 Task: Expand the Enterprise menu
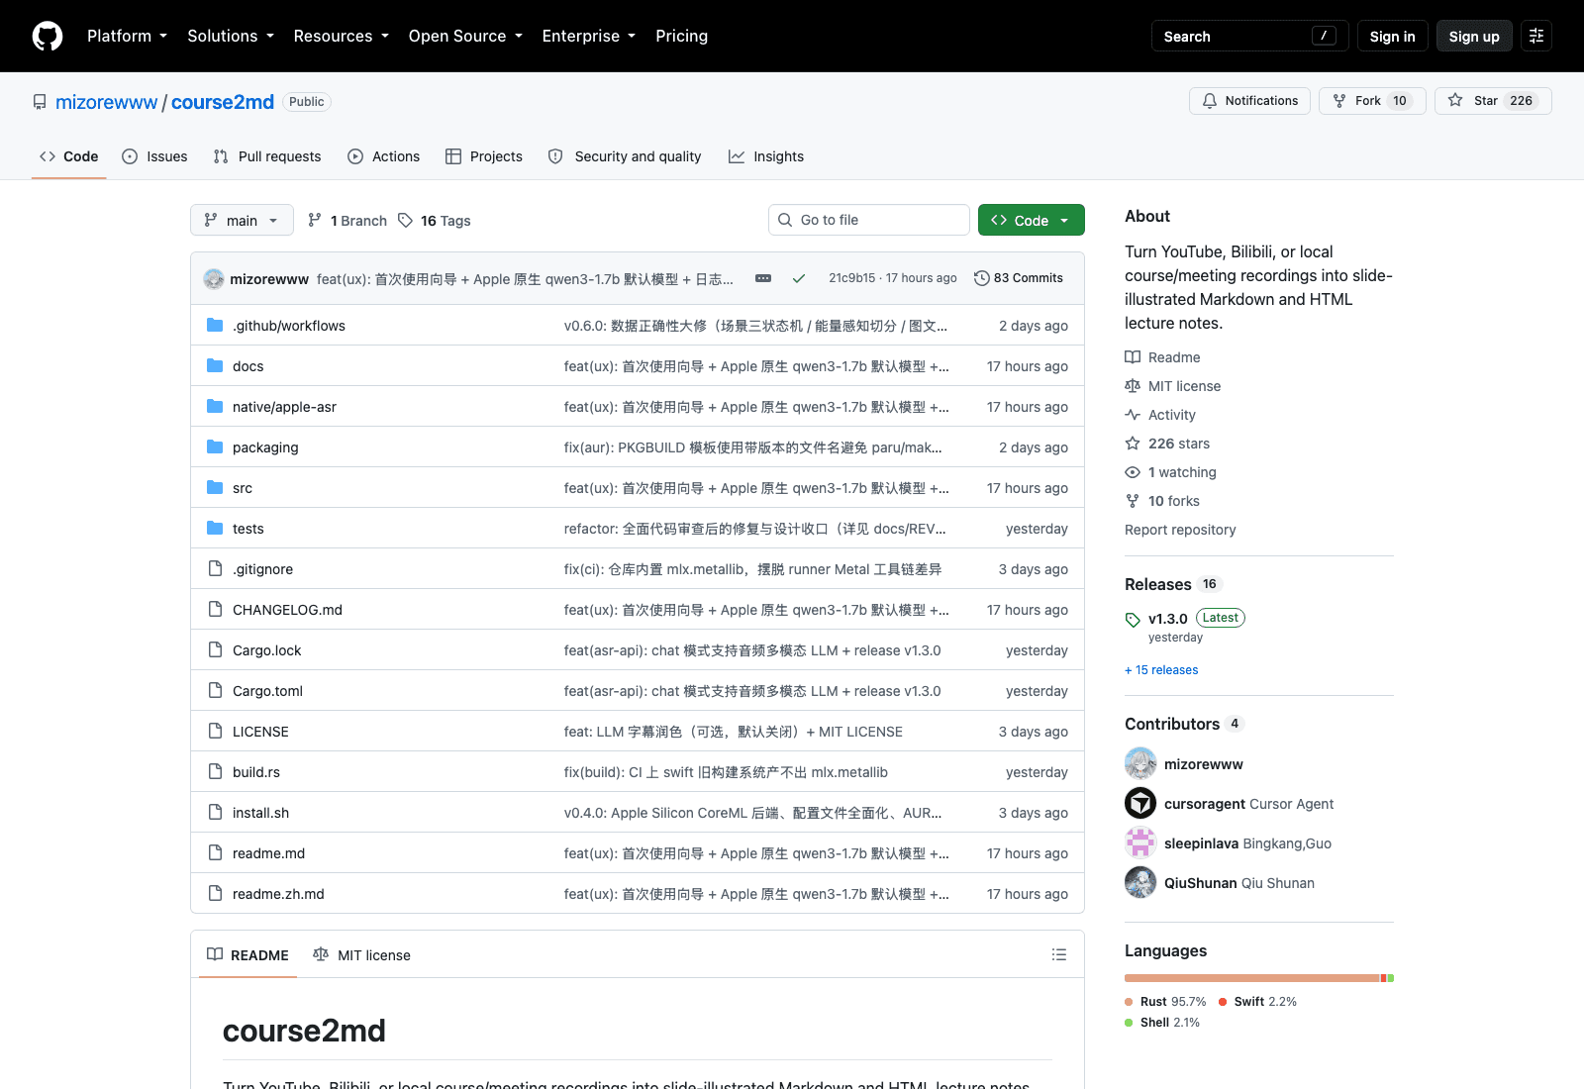(x=589, y=36)
